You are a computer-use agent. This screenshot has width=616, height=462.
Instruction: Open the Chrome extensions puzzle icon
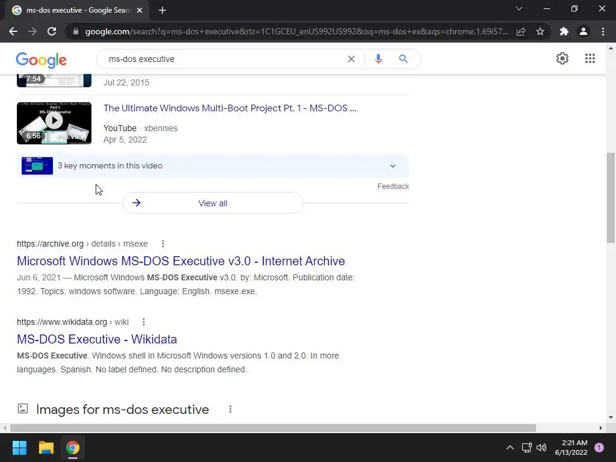coord(564,31)
